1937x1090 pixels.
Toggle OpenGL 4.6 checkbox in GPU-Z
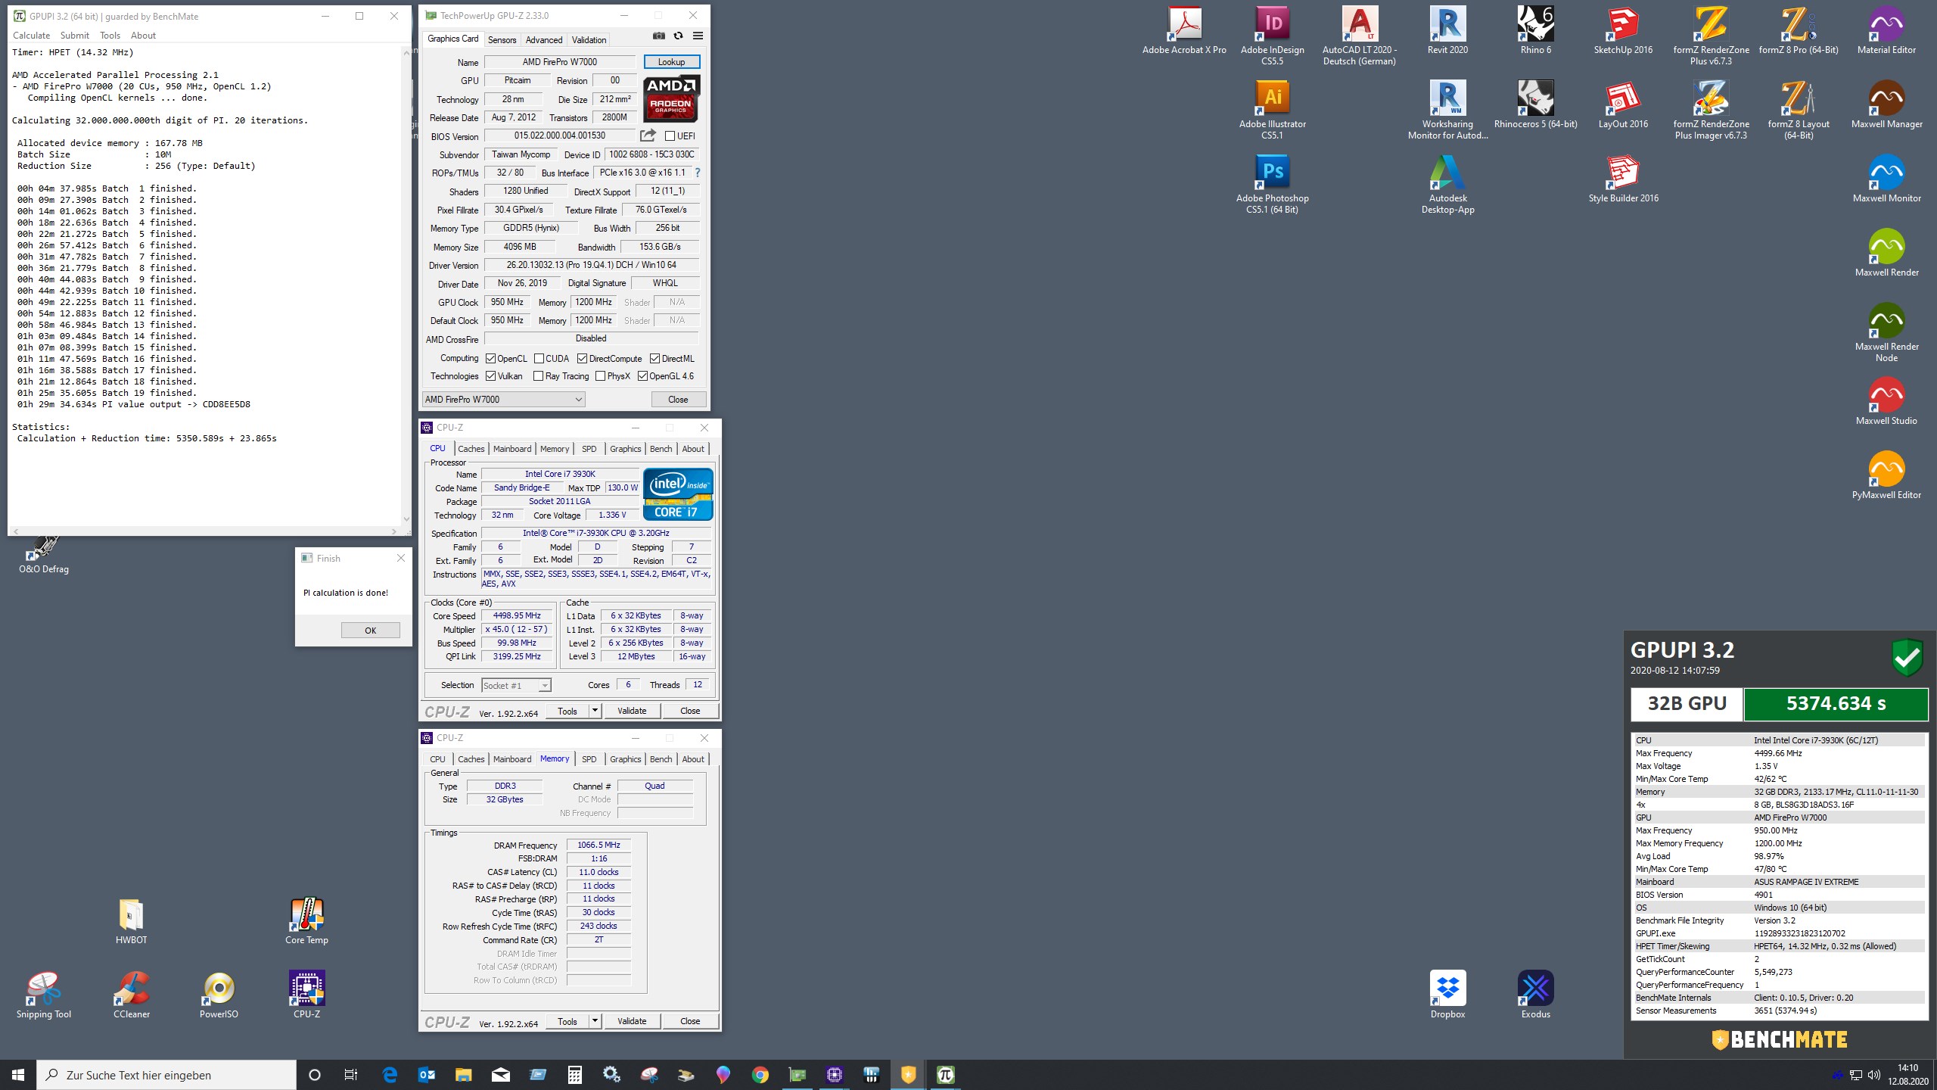coord(642,376)
